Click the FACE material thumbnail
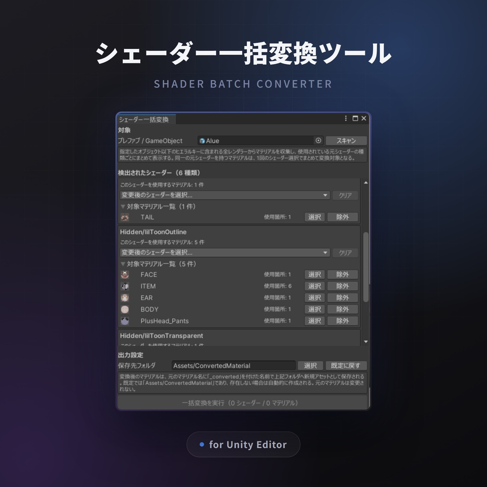 tap(125, 274)
